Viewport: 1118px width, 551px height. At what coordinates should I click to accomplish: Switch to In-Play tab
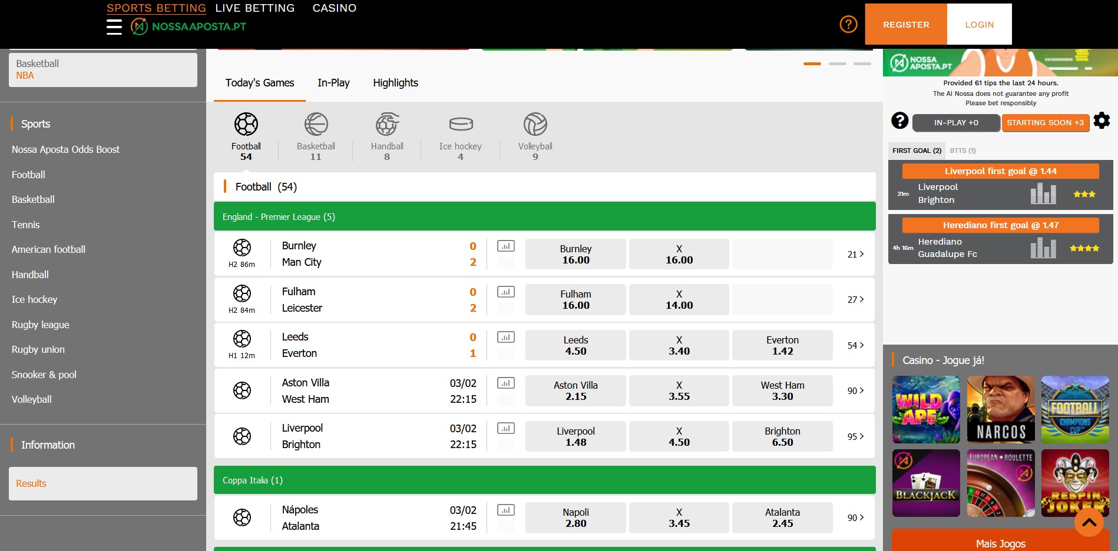tap(333, 83)
